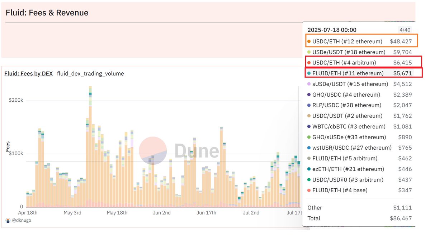Screen dimensions: 430x241
Task: Select the dark teal ezETH/ETH #21 dot
Action: (309, 169)
